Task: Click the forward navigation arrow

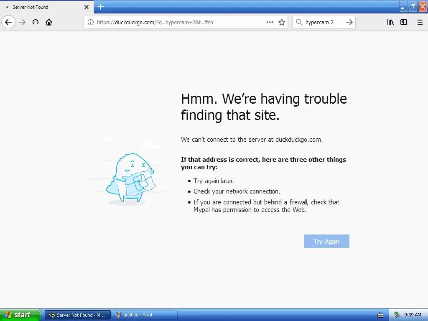Action: click(23, 22)
